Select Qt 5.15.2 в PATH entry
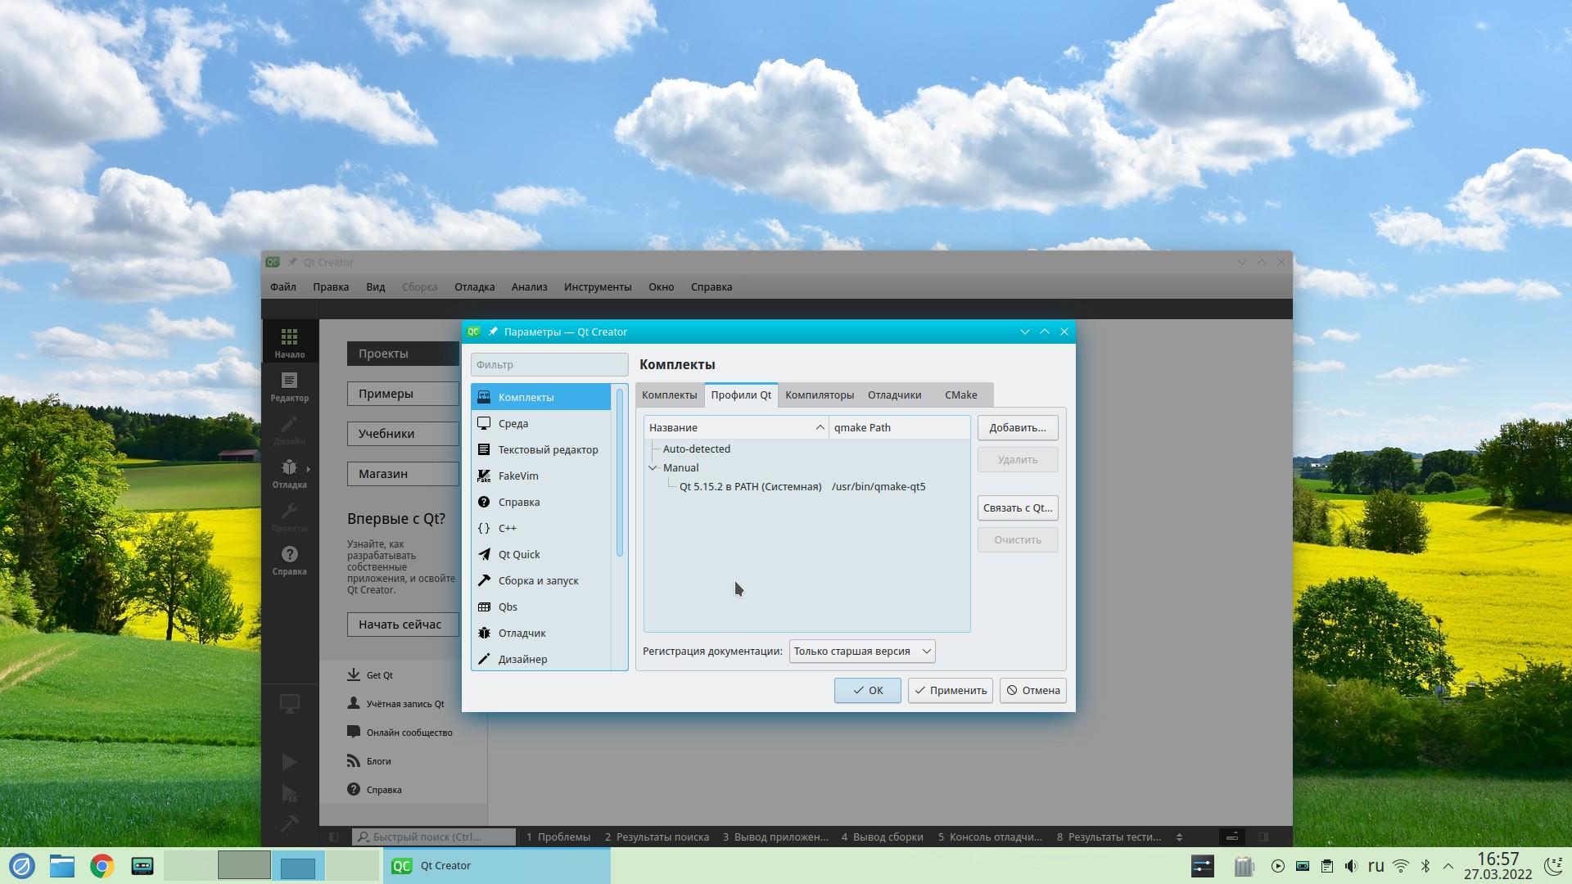The image size is (1572, 884). click(x=750, y=486)
